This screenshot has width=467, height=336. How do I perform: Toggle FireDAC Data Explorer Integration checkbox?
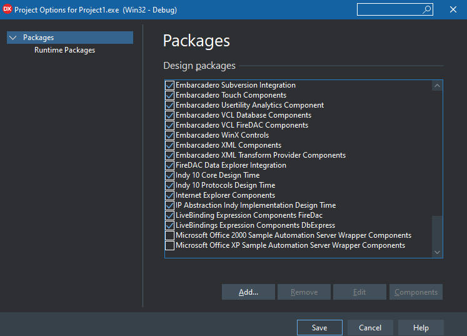170,165
